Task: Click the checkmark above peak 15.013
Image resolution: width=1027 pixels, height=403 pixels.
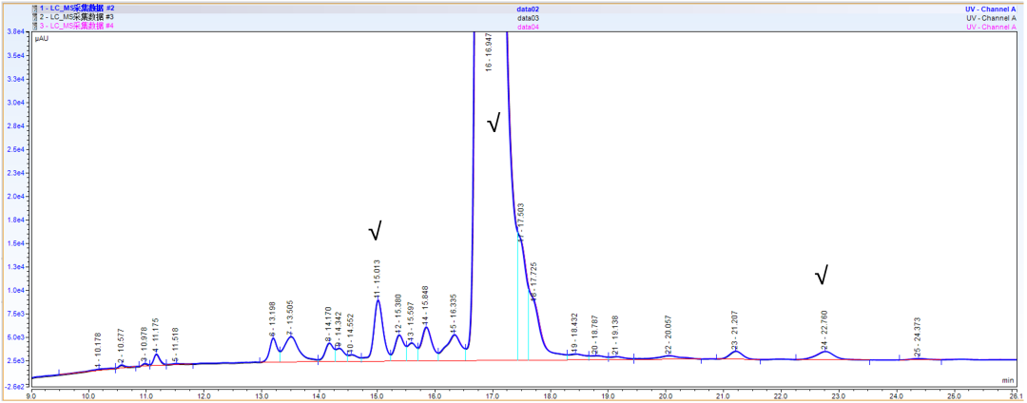Action: tap(376, 230)
